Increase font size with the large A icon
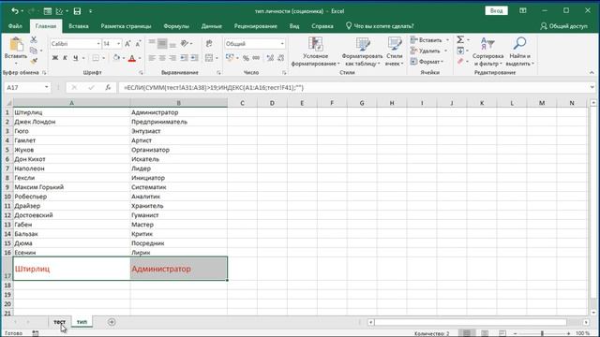This screenshot has width=600, height=337. [127, 44]
